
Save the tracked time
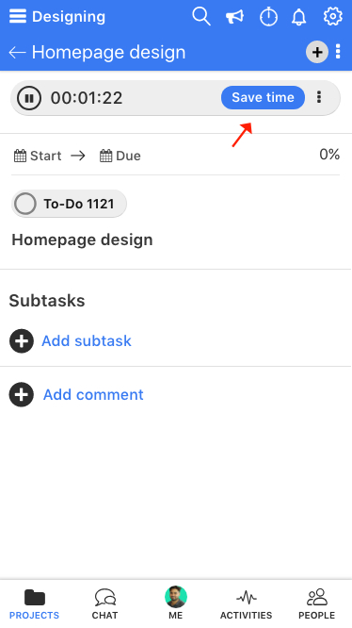pos(263,97)
